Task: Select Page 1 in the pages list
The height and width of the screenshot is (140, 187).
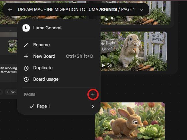Action: 59,106
